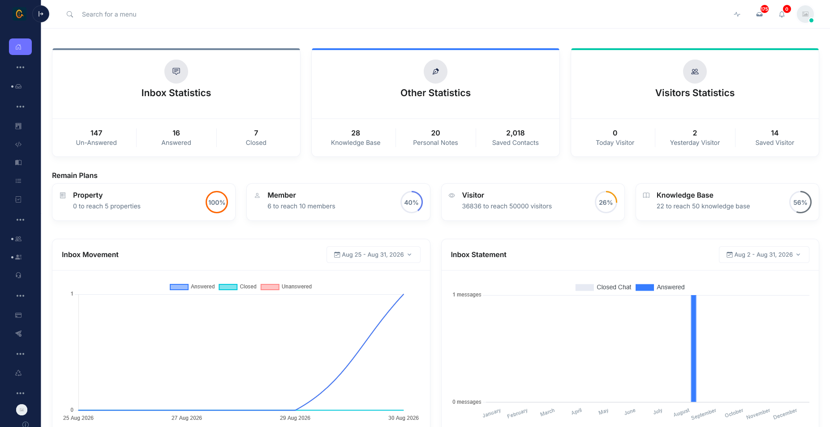Open the two-people group icon in the sidebar
The width and height of the screenshot is (830, 427).
coord(18,239)
